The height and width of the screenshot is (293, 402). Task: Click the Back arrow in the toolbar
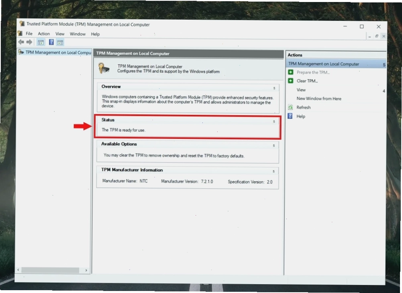point(21,42)
